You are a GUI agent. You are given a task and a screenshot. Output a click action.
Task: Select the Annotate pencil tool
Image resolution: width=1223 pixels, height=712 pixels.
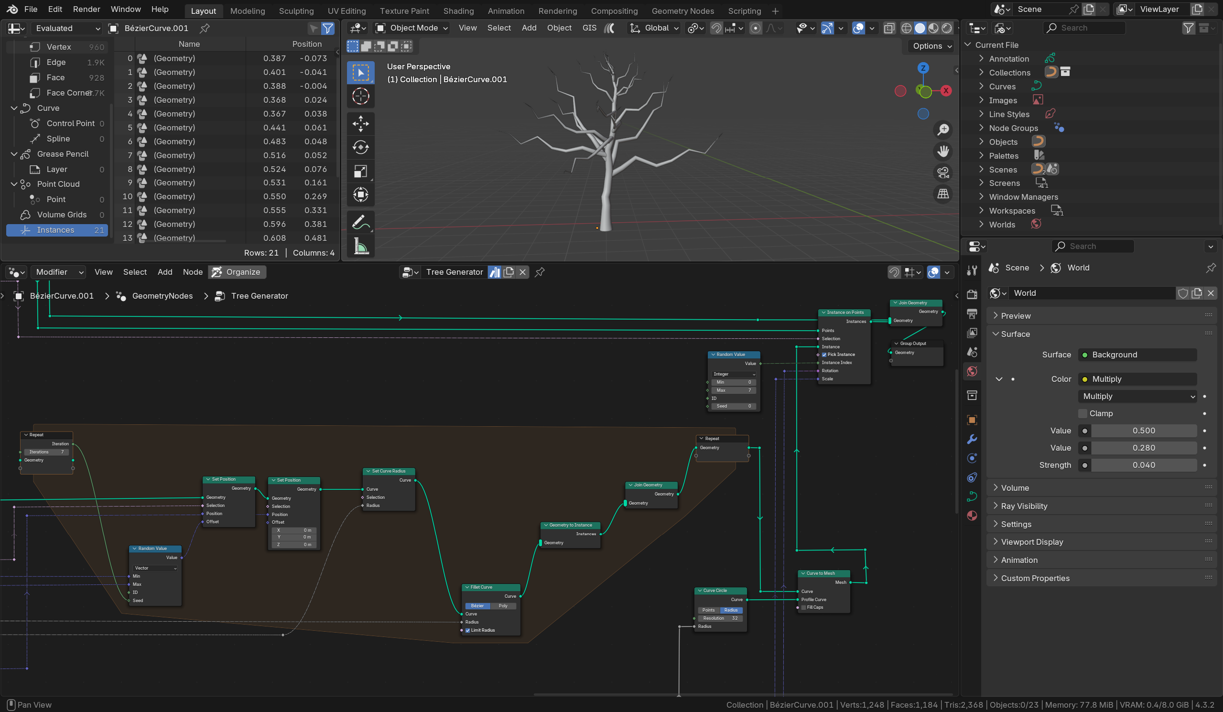click(x=360, y=223)
